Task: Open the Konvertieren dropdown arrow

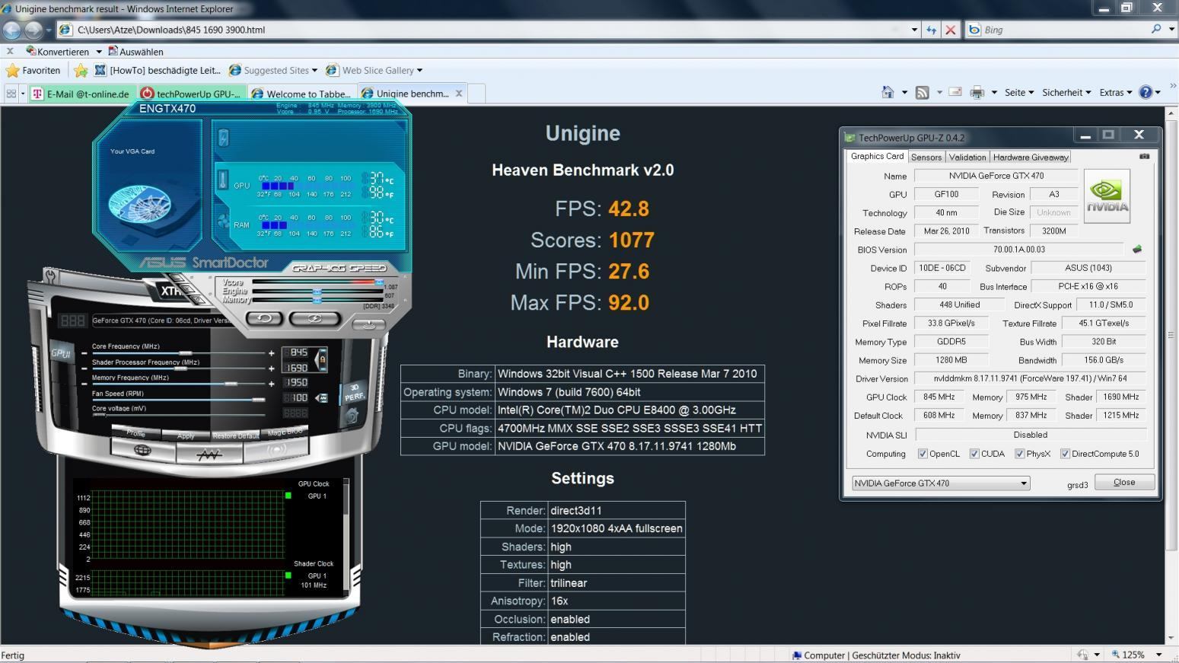Action: pos(98,52)
